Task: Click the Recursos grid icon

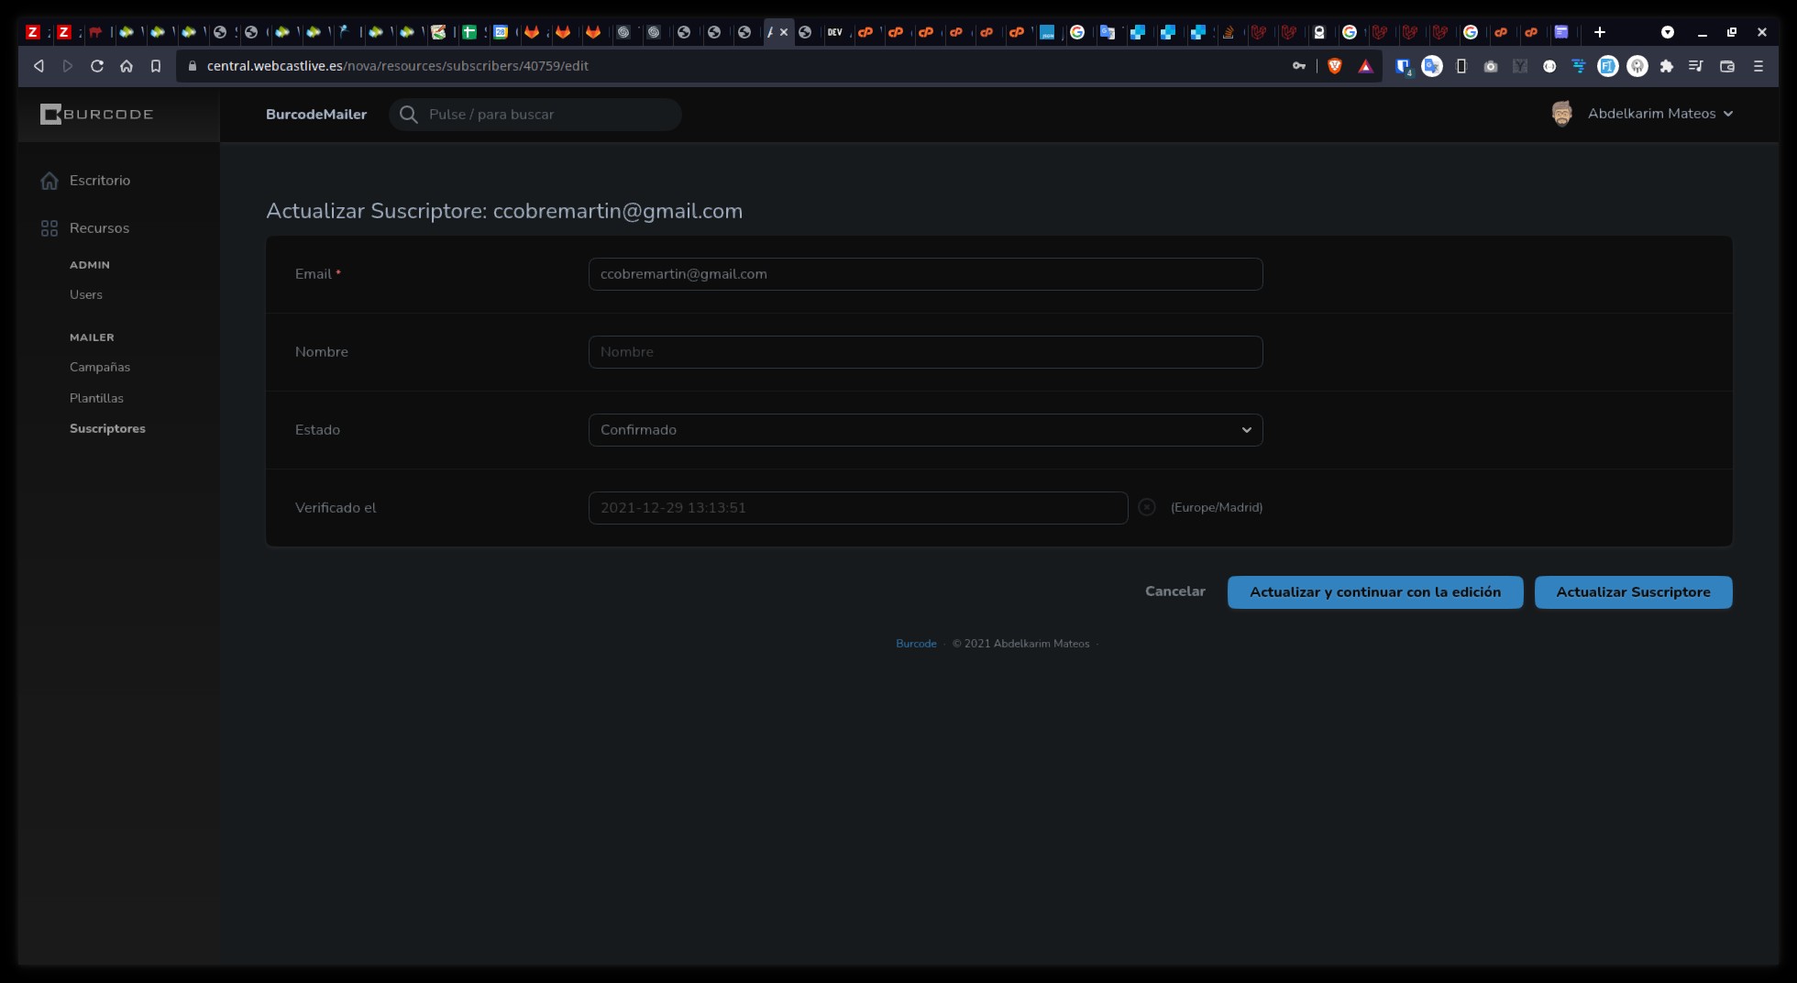Action: [x=50, y=228]
